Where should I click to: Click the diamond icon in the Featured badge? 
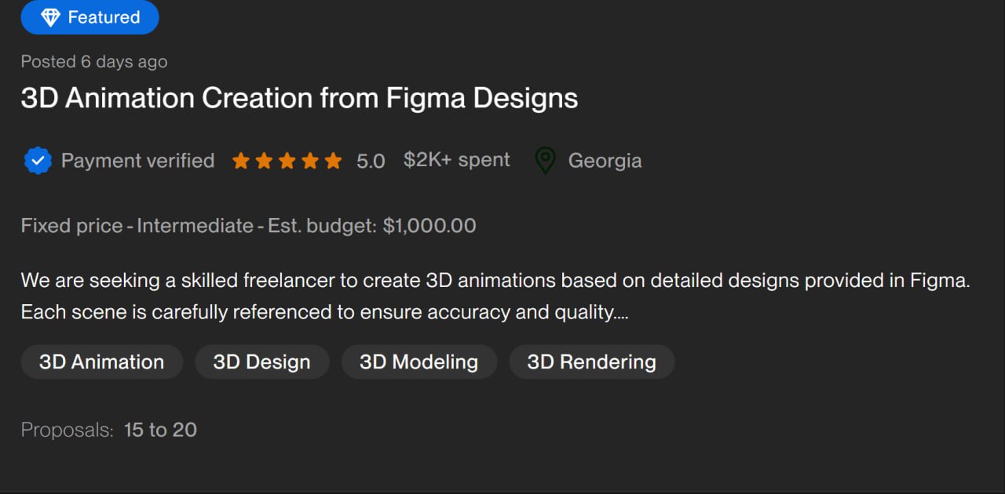(x=50, y=17)
